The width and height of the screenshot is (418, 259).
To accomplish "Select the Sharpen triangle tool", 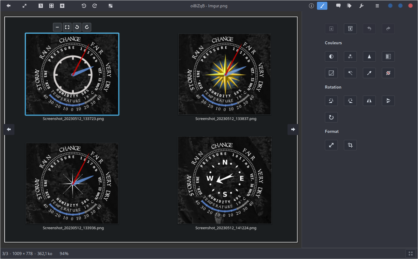I will [369, 56].
